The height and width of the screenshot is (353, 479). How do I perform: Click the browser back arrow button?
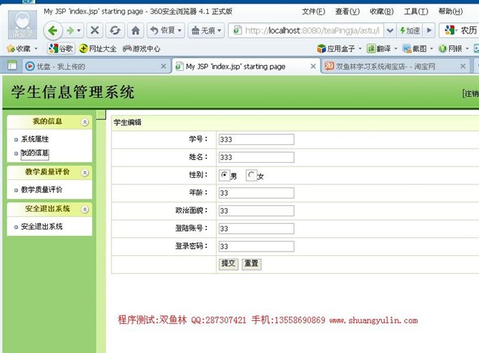click(x=53, y=31)
